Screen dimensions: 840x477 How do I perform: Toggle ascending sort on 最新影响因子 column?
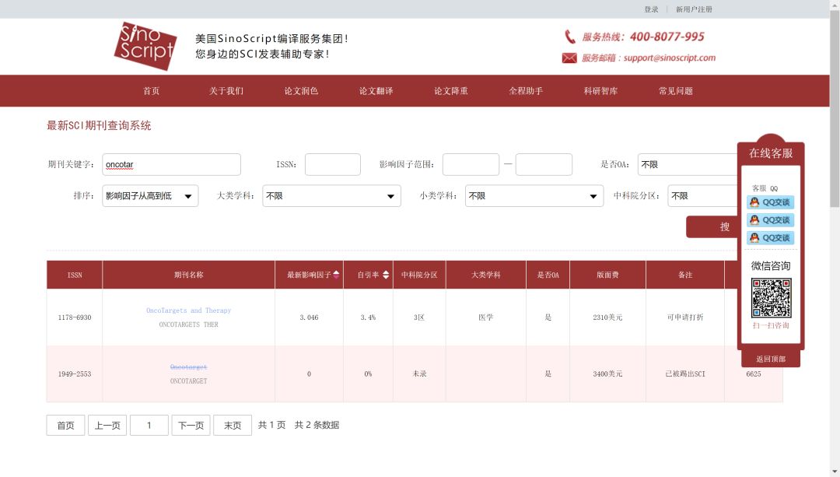[336, 272]
